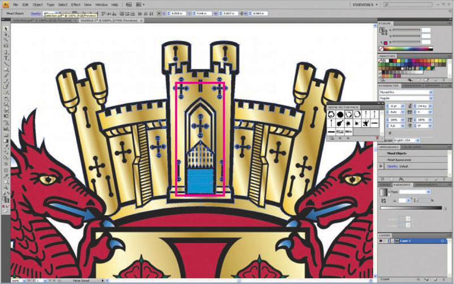Select the Direct Selection tool
This screenshot has width=454, height=284.
[x=6, y=35]
